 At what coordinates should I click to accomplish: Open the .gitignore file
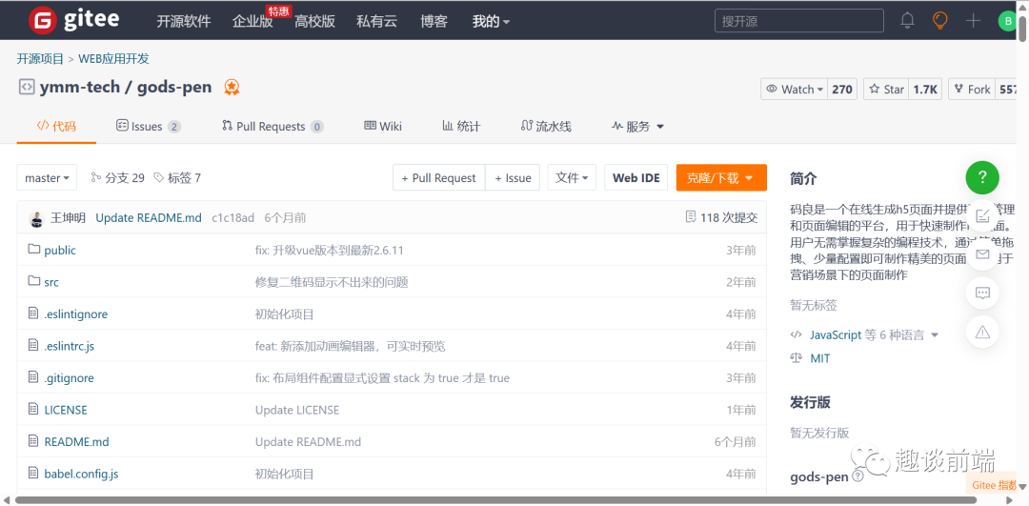69,378
